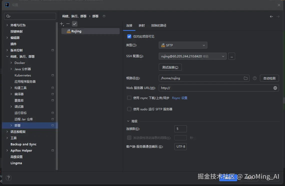285x186 pixels.
Task: Click the IntelliJ logo in title bar
Action: tap(7, 5)
